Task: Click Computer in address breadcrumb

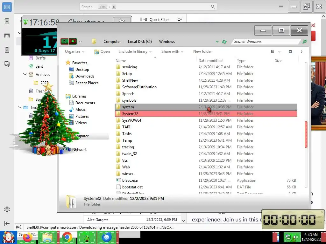Action: [112, 42]
